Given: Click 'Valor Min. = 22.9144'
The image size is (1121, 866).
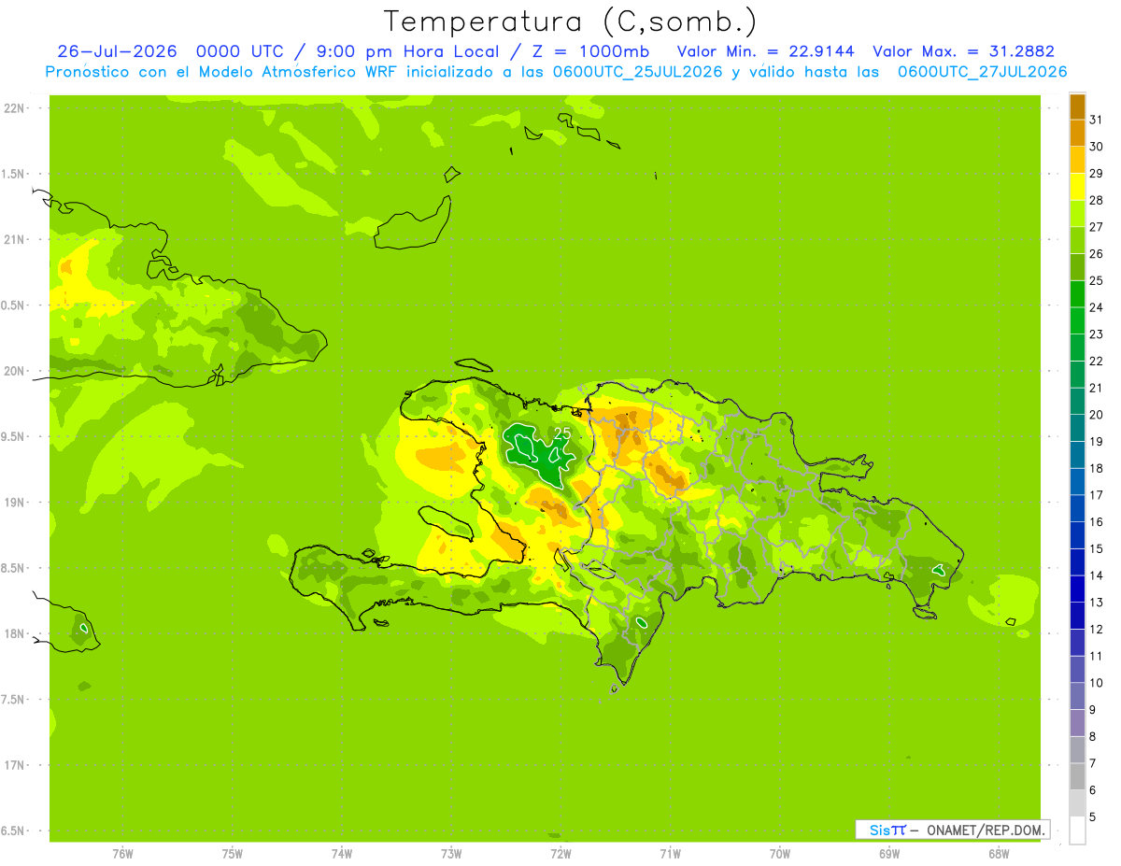Looking at the screenshot, I should coord(765,50).
